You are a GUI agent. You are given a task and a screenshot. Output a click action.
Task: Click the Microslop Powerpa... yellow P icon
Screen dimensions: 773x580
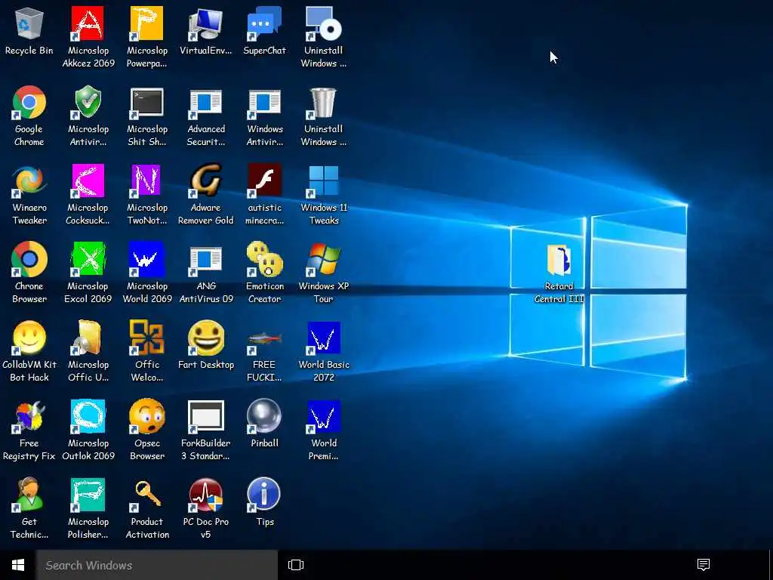click(146, 23)
